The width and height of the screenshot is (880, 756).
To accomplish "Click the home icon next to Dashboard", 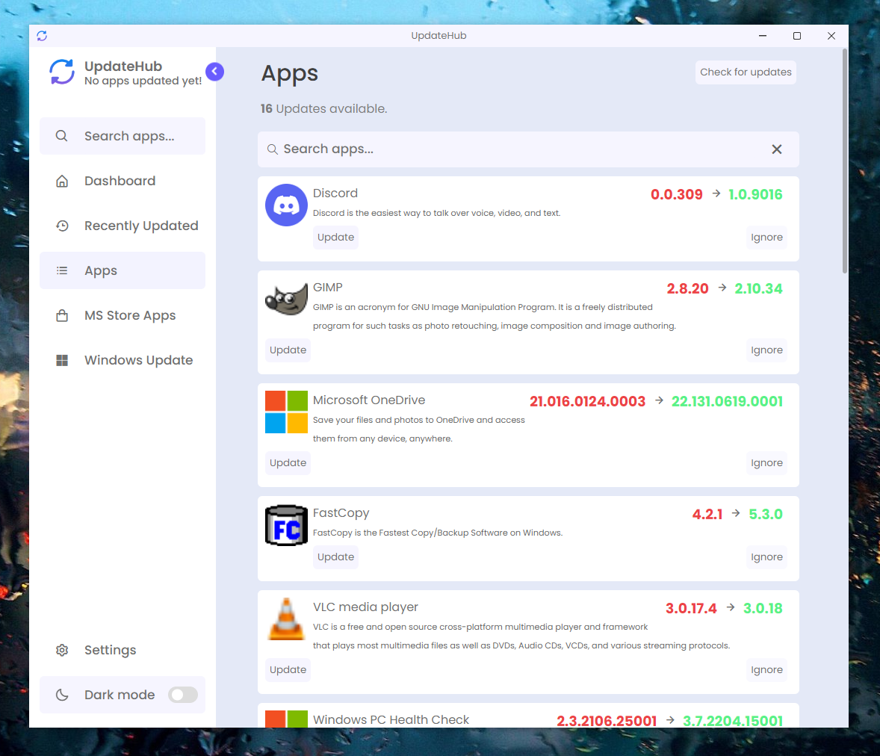I will click(x=62, y=181).
